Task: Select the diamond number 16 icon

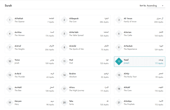Action: pos(10,89)
